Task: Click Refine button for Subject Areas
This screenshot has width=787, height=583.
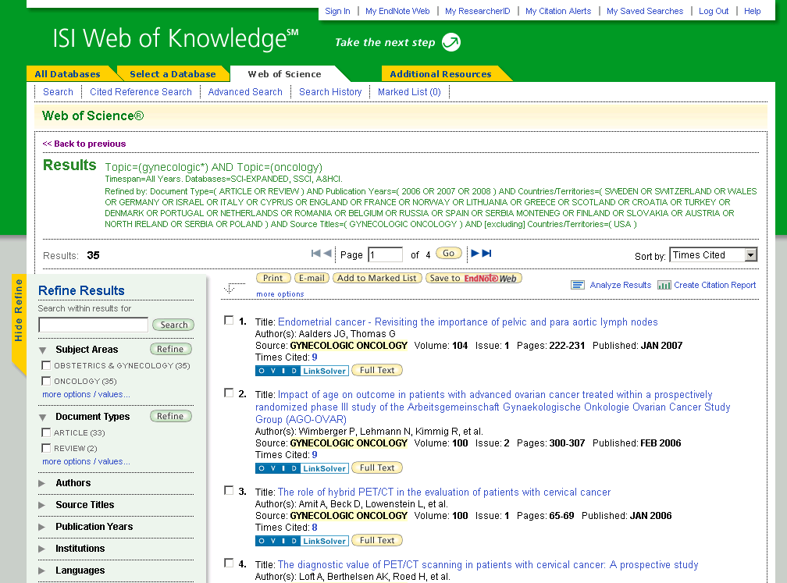Action: pyautogui.click(x=171, y=349)
